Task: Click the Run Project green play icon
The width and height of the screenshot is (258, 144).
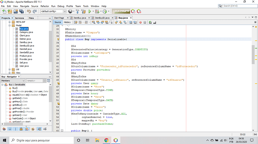Action: [90, 12]
